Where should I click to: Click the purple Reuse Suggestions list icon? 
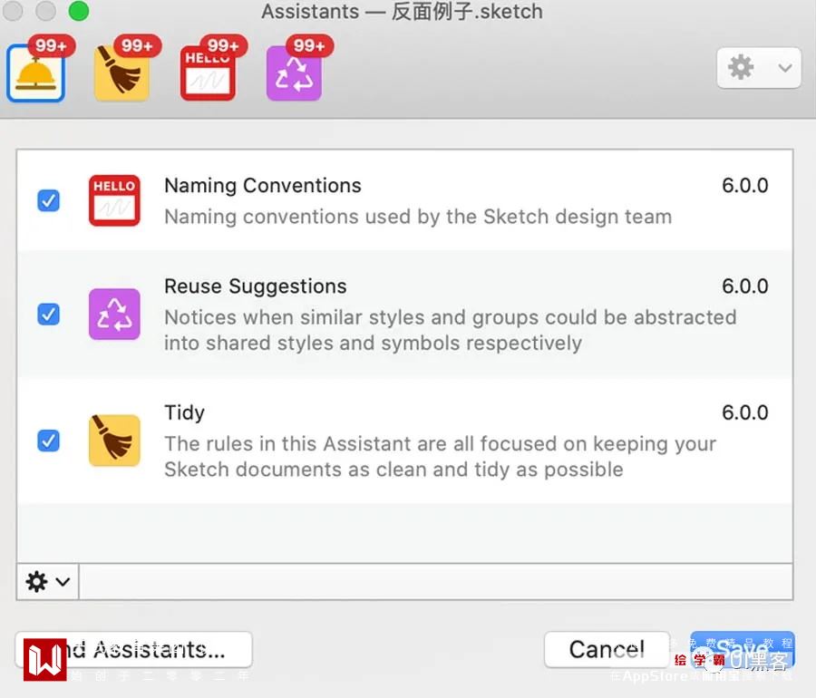pyautogui.click(x=114, y=315)
